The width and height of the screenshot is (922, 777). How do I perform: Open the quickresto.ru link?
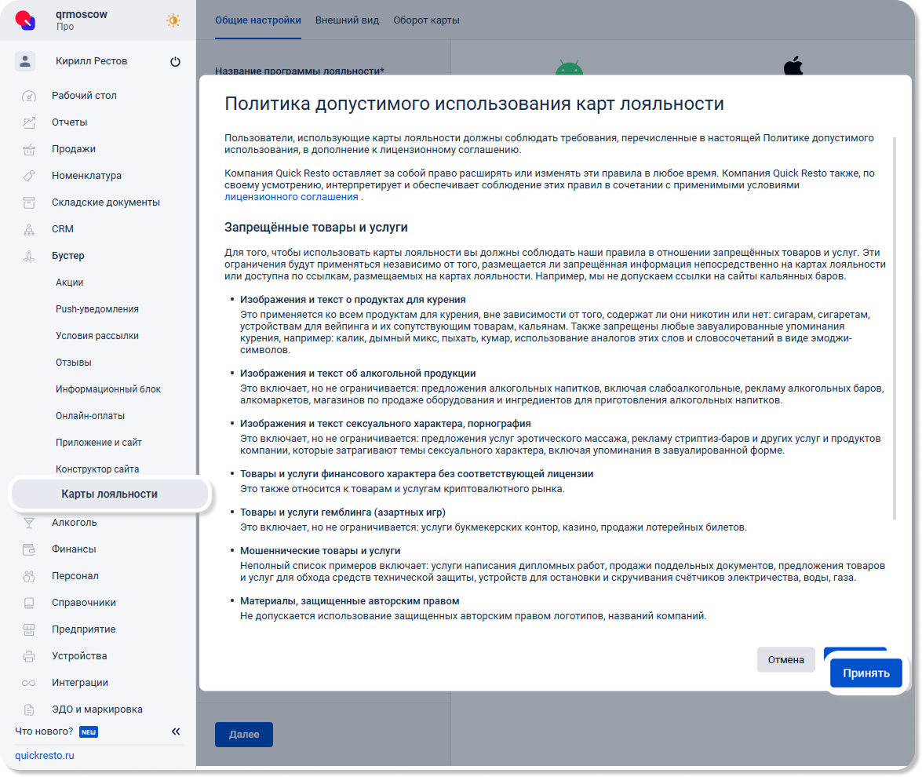[45, 756]
